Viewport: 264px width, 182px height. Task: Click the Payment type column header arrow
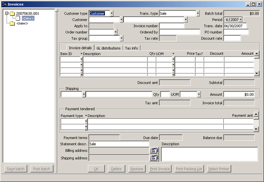(x=86, y=116)
